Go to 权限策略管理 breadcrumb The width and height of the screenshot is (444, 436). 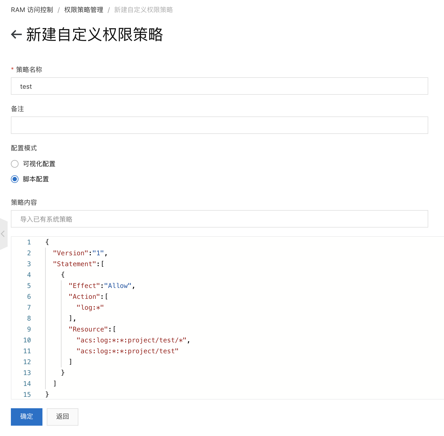(x=84, y=10)
